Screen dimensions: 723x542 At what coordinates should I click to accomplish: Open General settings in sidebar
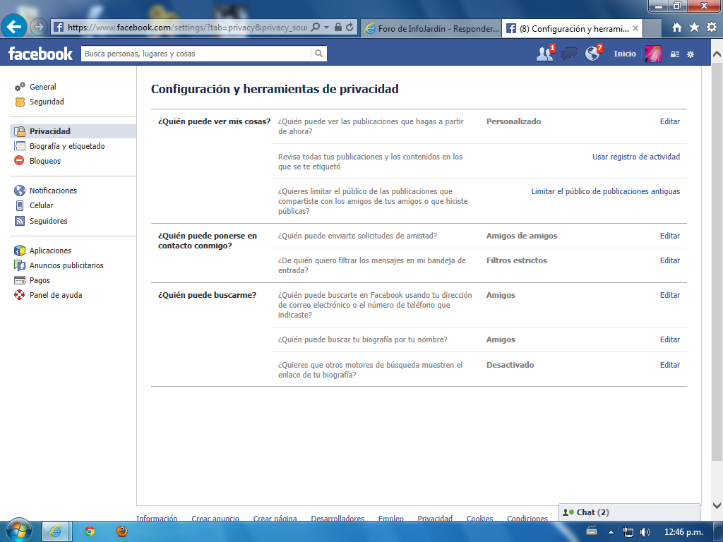click(42, 87)
